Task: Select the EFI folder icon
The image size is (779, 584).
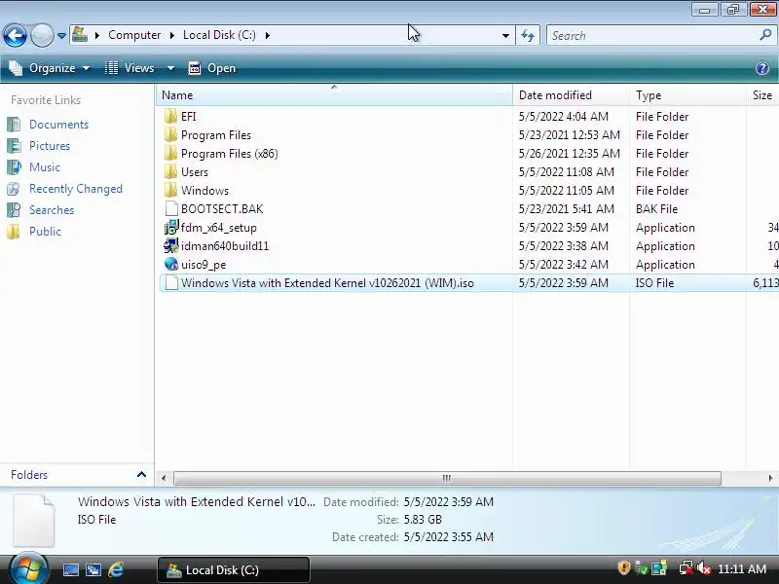Action: pos(170,116)
